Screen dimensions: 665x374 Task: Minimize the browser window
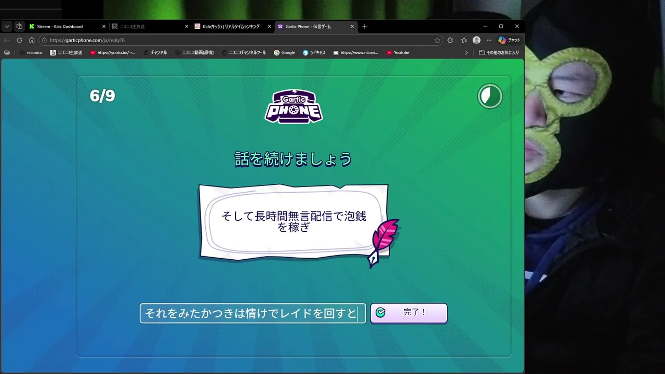click(x=485, y=26)
